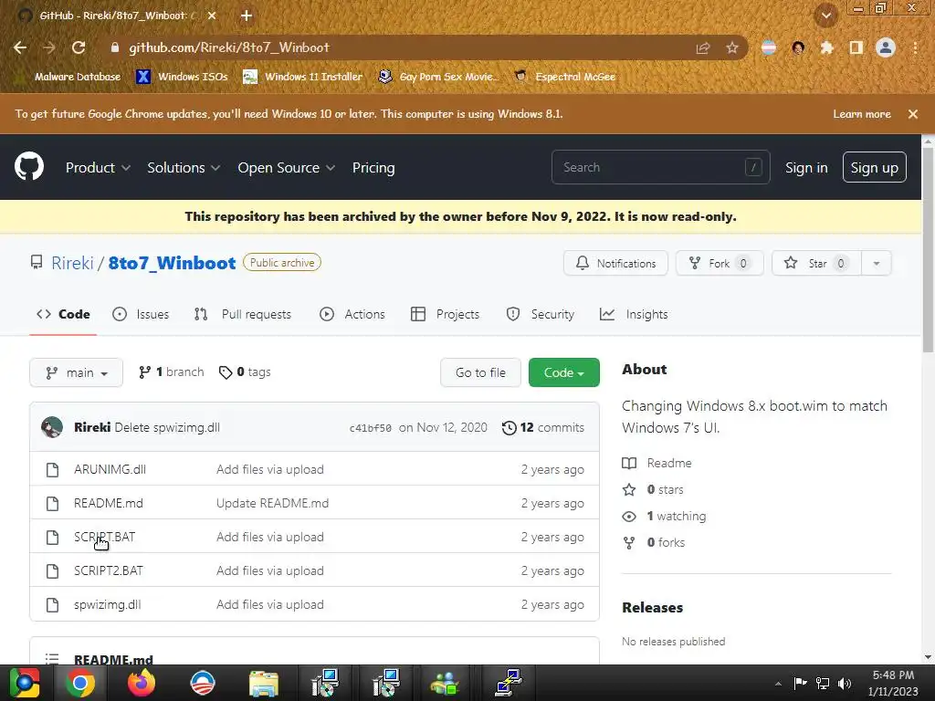Click Sign in

click(x=806, y=168)
